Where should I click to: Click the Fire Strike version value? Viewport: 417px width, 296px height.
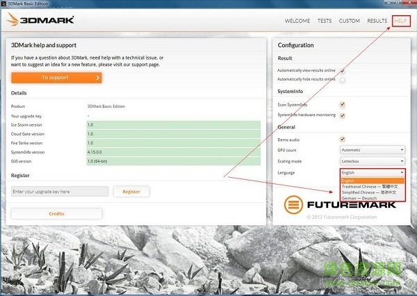click(x=173, y=143)
